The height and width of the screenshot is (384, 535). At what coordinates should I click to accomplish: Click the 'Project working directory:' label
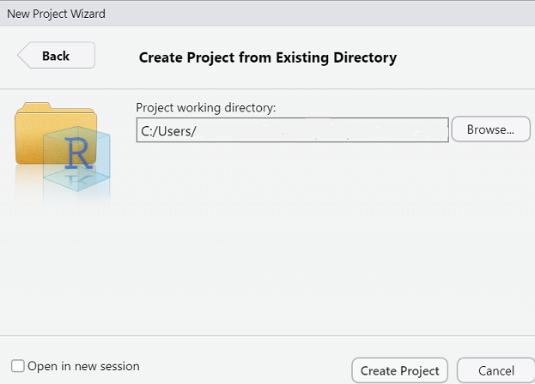click(204, 108)
